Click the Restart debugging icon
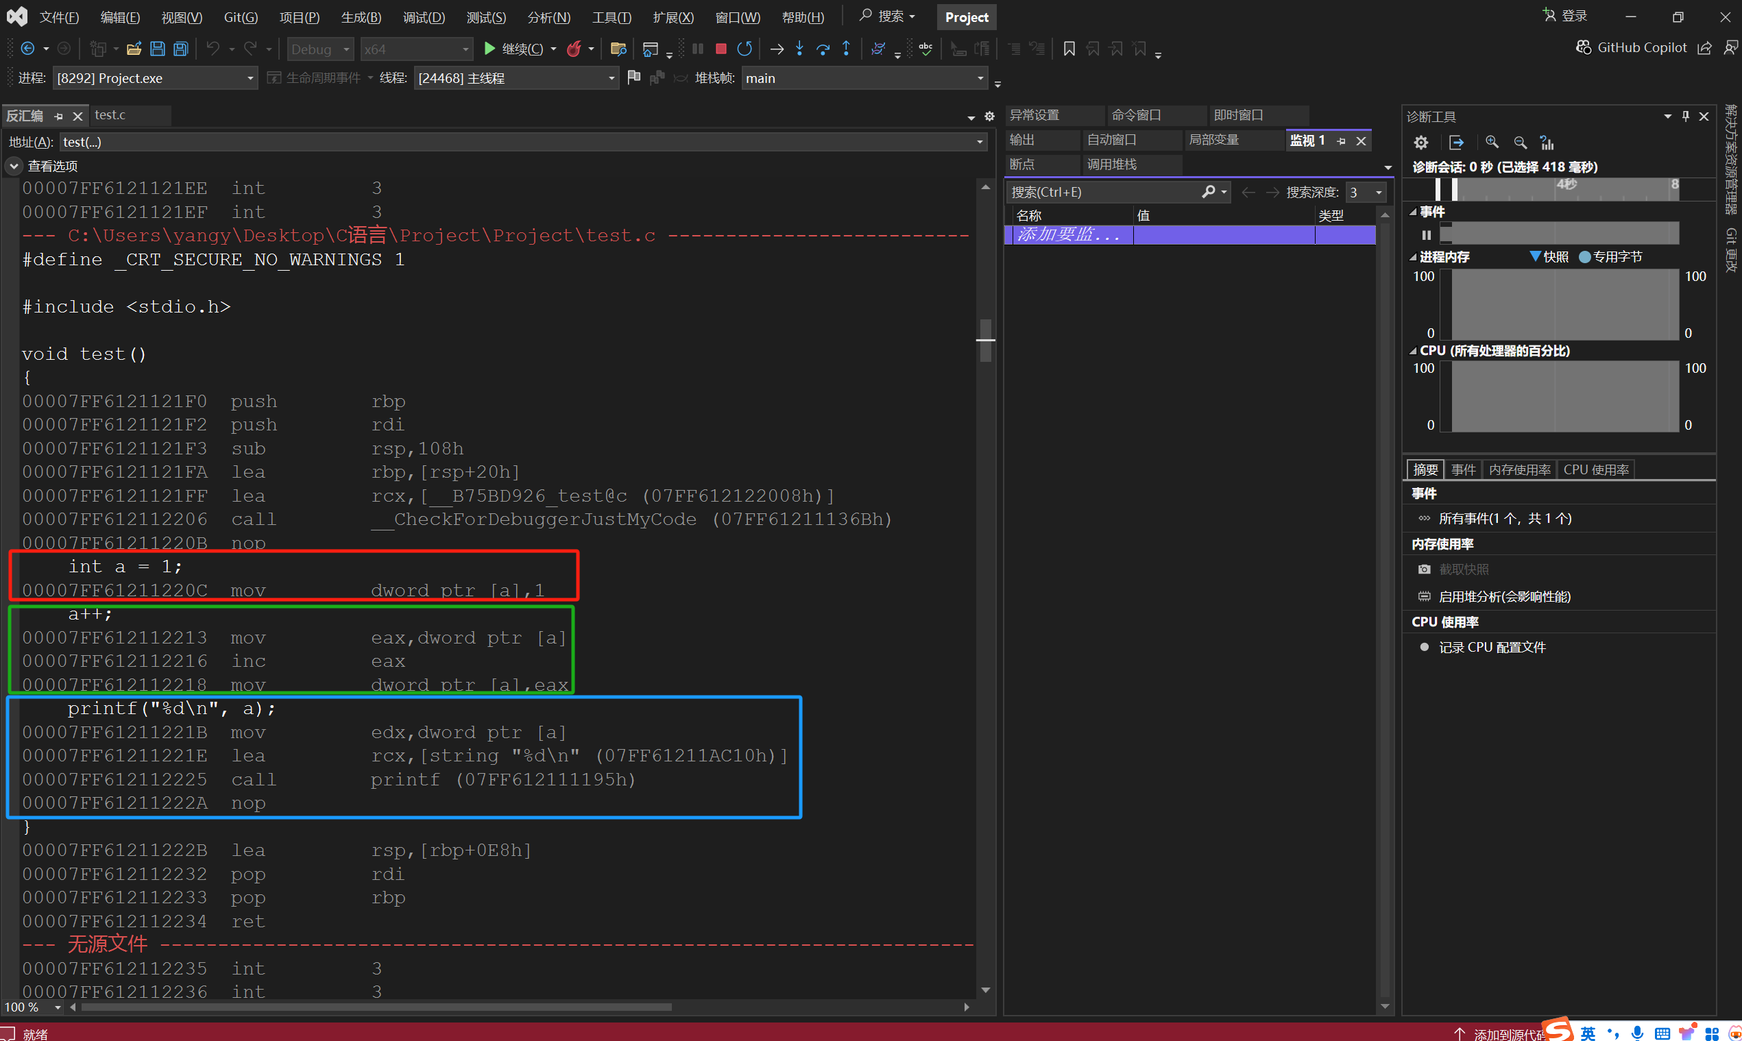 coord(745,49)
